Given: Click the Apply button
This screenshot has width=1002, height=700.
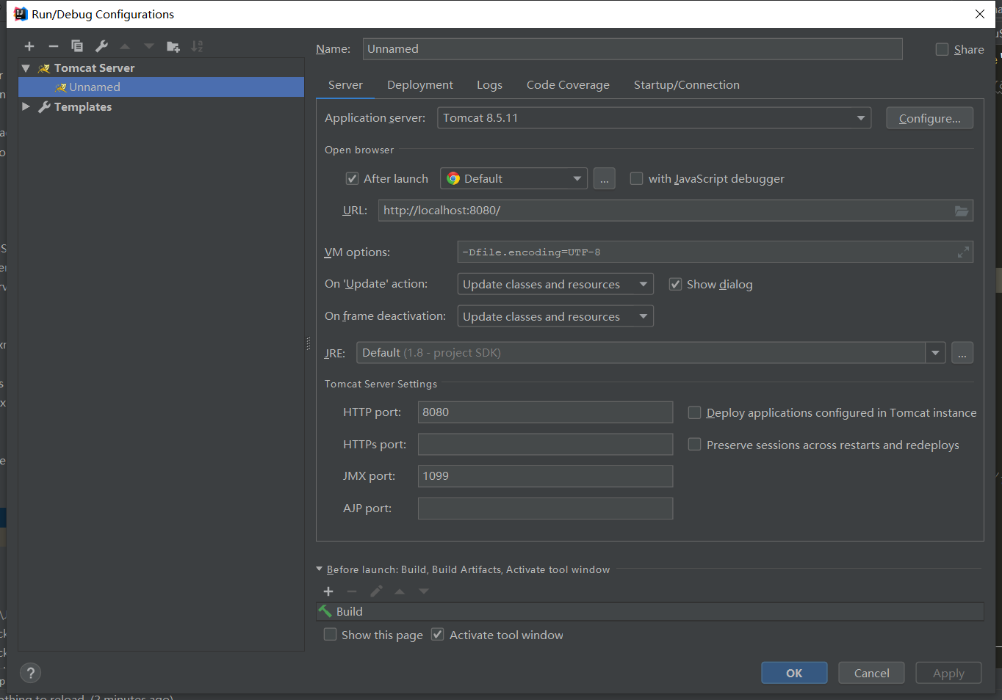Looking at the screenshot, I should coord(948,673).
